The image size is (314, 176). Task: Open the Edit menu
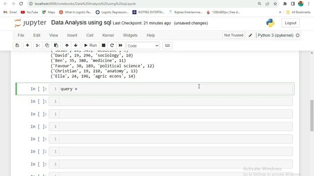click(x=37, y=35)
